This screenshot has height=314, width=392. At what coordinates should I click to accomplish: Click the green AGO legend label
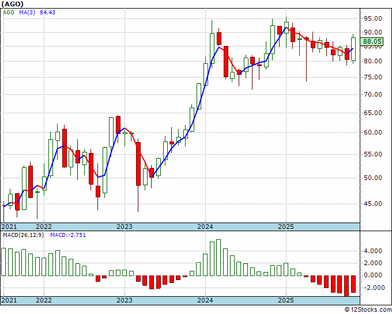pyautogui.click(x=9, y=12)
